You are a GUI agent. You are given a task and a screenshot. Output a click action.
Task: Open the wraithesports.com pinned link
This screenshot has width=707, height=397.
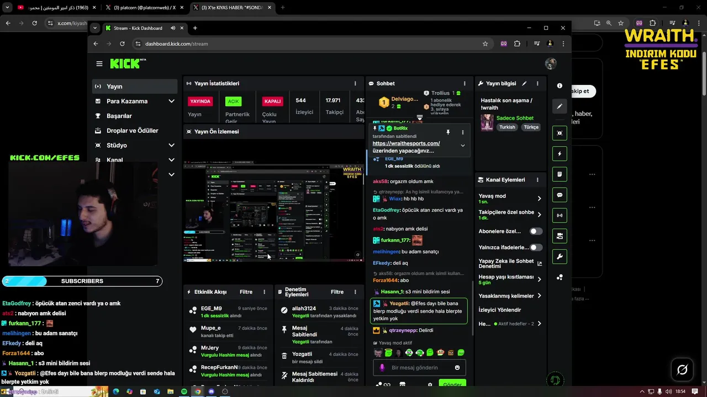[406, 143]
